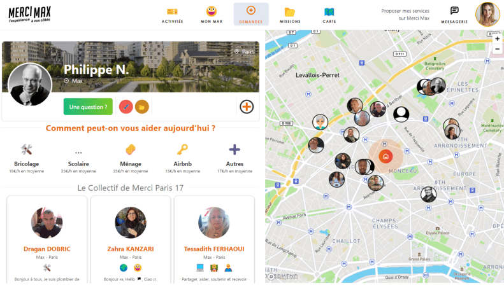Click Philippe N. profile photo
Image resolution: width=504 pixels, height=285 pixels.
click(x=29, y=85)
